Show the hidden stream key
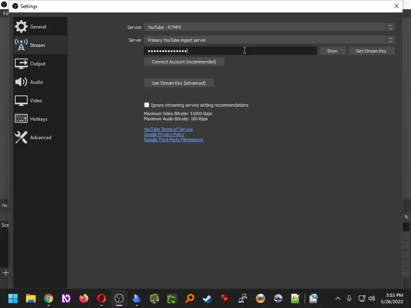411x308 pixels. [x=332, y=51]
